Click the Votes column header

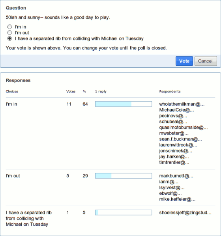click(x=71, y=91)
